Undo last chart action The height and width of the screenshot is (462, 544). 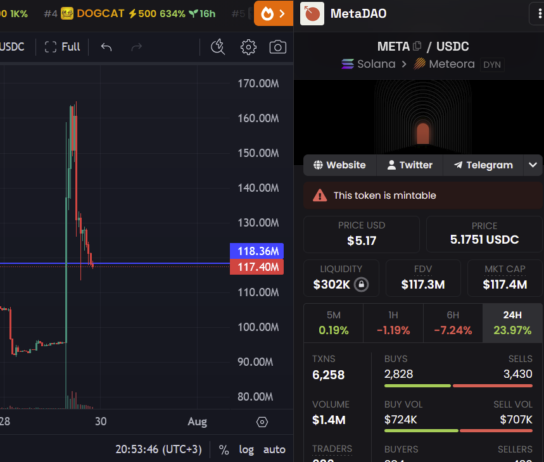point(106,47)
